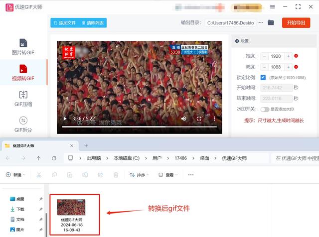Click the Share icon in Explorer toolbar

101,175
